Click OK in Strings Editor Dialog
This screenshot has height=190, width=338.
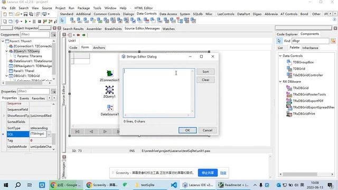187,130
